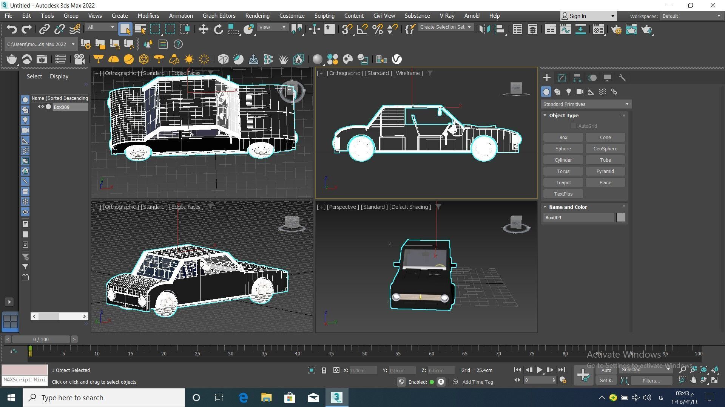Toggle Isolate Selection icon in status bar
725x407 pixels.
pos(311,370)
